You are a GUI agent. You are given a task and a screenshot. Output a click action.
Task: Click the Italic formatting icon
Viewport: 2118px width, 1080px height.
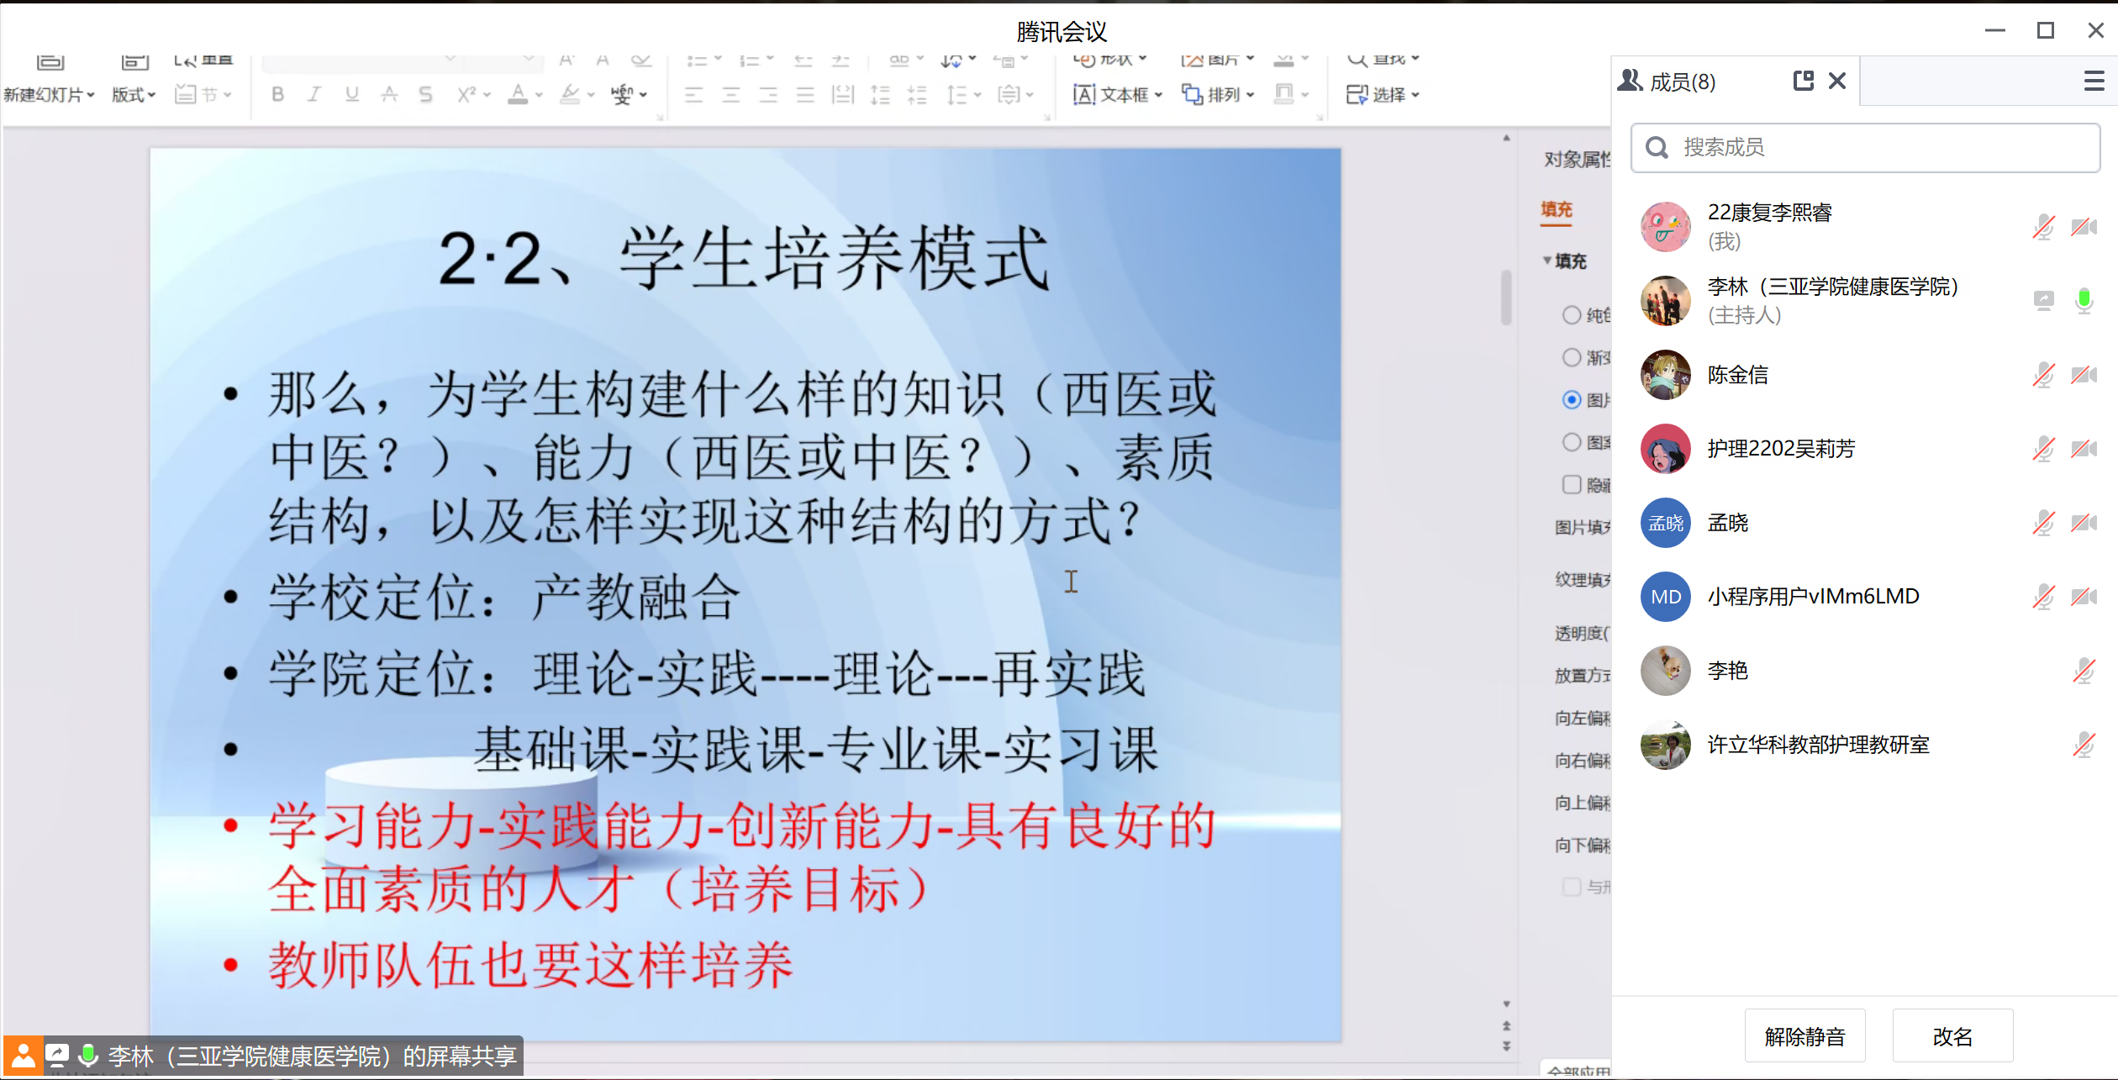click(314, 94)
